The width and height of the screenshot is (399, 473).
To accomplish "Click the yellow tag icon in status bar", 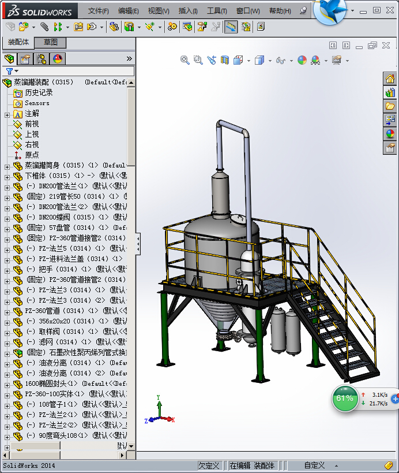I will click(389, 465).
